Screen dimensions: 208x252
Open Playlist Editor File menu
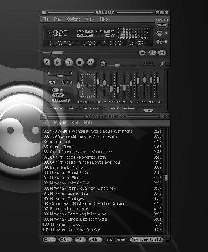click(x=46, y=123)
